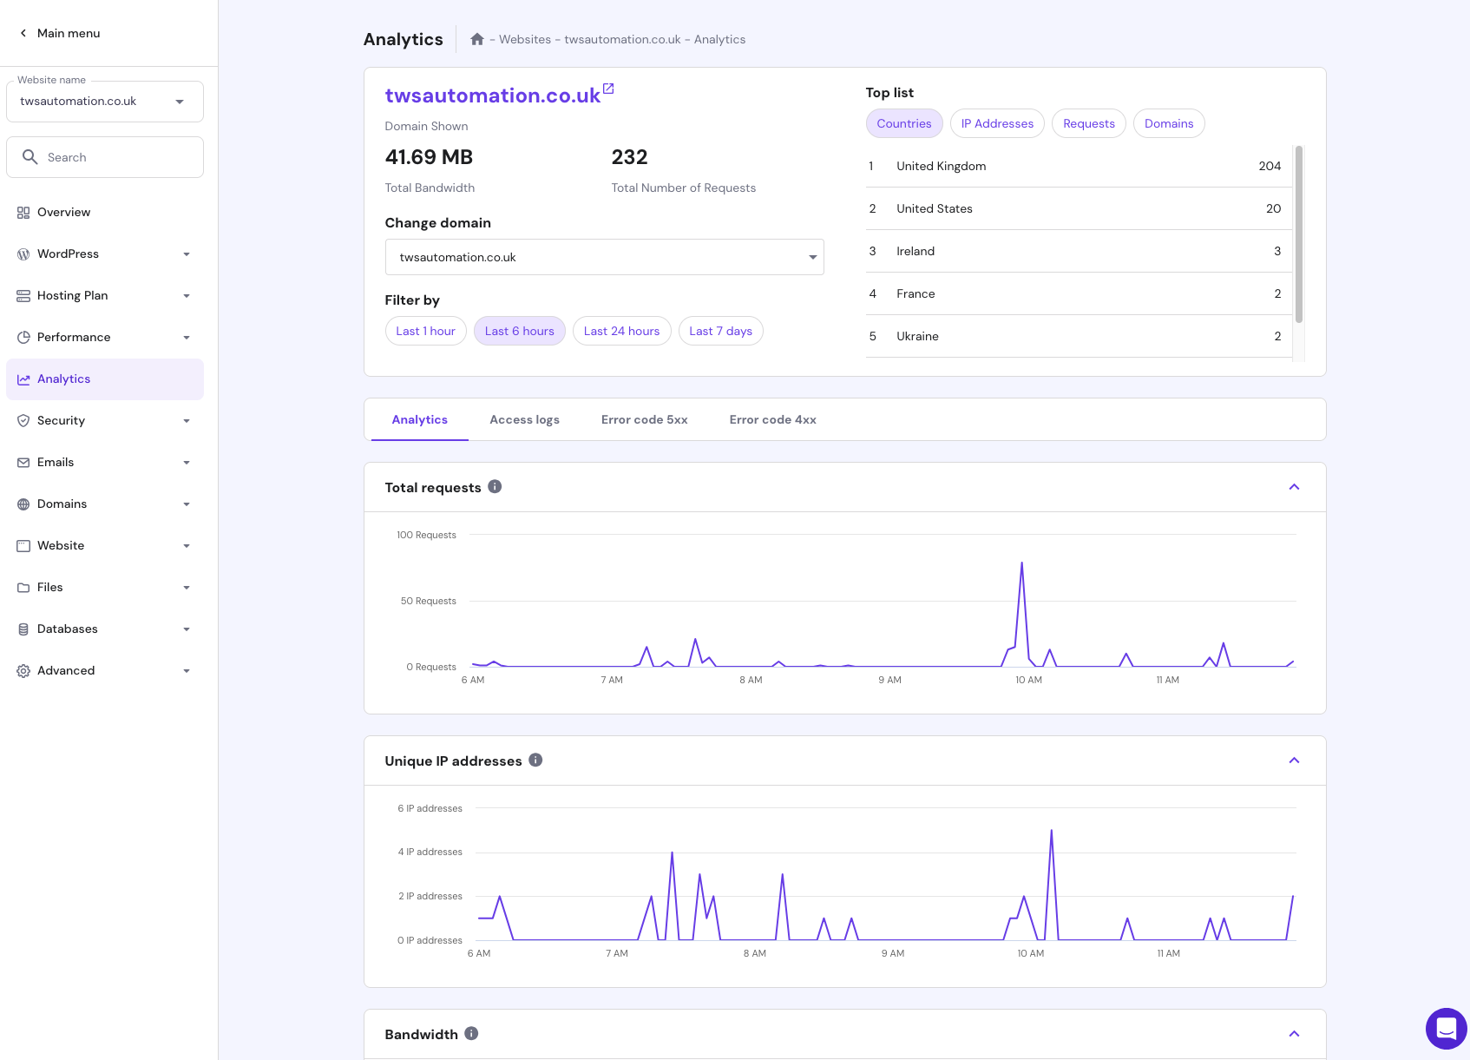The height and width of the screenshot is (1060, 1470).
Task: Expand the WordPress menu arrow
Action: click(187, 254)
